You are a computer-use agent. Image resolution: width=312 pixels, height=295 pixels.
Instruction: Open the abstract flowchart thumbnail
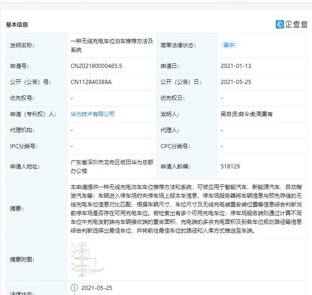[88, 259]
